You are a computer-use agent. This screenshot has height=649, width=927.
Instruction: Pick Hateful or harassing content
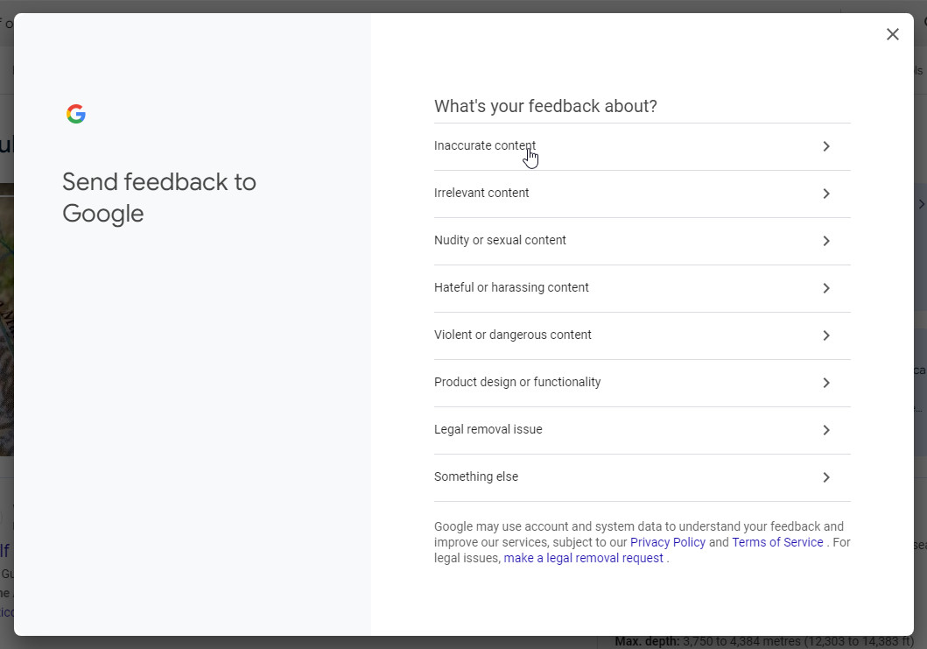point(511,288)
